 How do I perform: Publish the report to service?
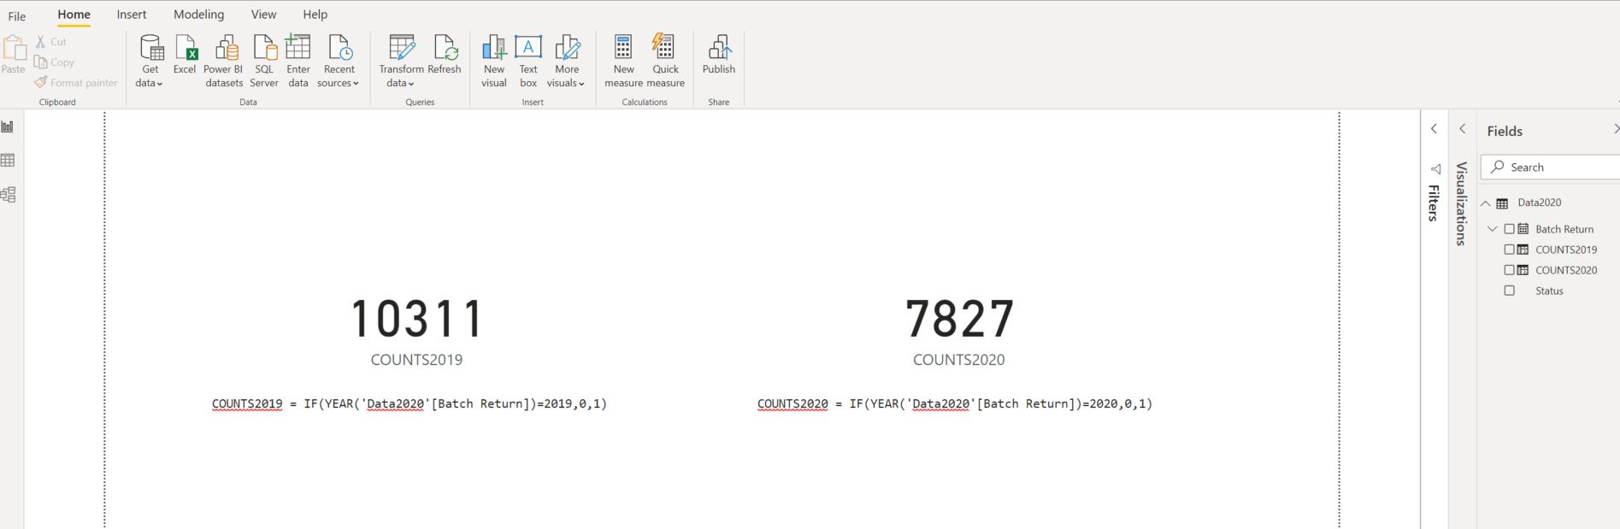719,55
